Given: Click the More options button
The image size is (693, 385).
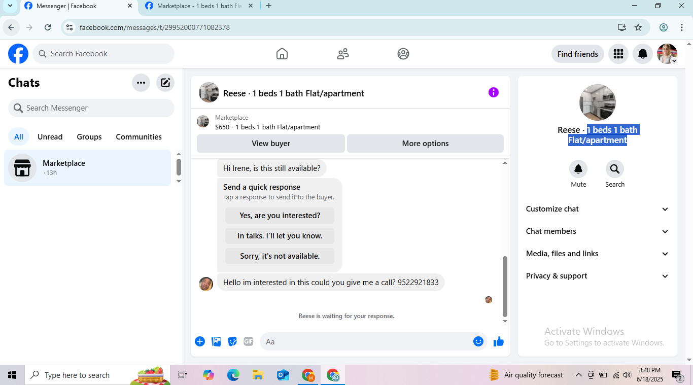Looking at the screenshot, I should [x=425, y=144].
